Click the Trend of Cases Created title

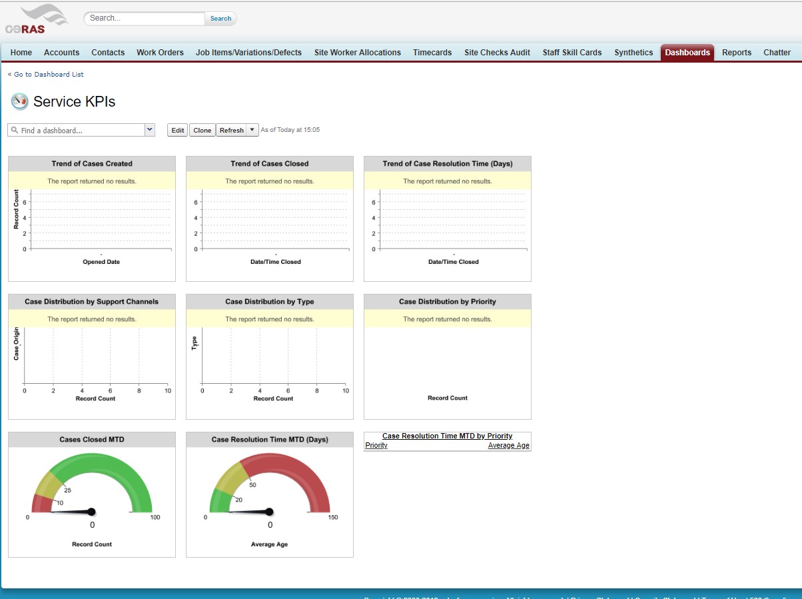(x=92, y=164)
